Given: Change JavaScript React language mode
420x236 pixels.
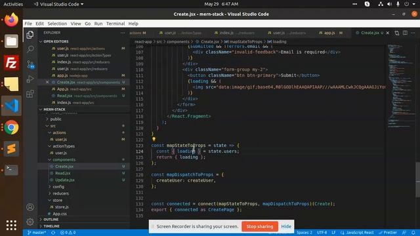Looking at the screenshot, I should click(x=360, y=233).
